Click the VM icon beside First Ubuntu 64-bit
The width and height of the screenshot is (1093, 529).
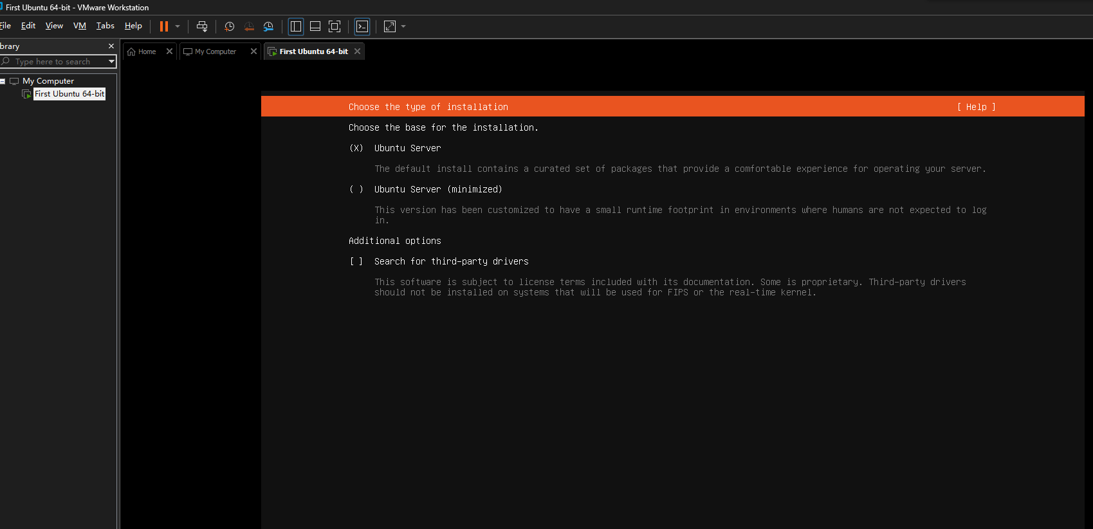pyautogui.click(x=26, y=94)
